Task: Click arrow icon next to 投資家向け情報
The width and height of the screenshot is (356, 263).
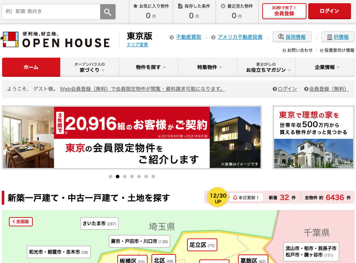Action: click(x=321, y=51)
